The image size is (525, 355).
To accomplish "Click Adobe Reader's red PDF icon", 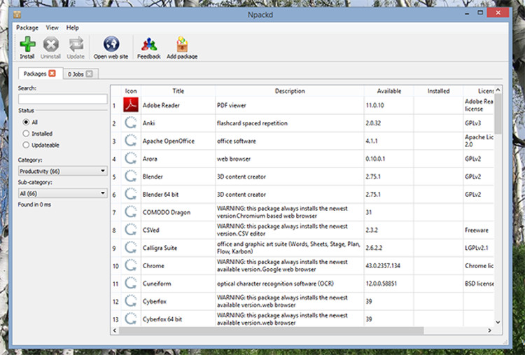I will click(x=131, y=105).
